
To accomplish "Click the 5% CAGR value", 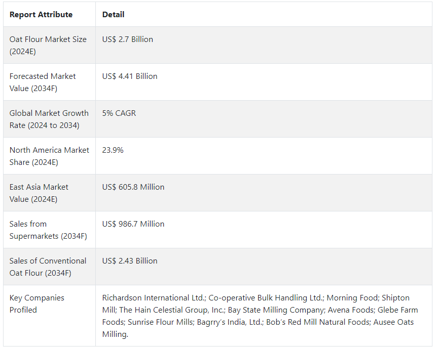I will [x=119, y=113].
